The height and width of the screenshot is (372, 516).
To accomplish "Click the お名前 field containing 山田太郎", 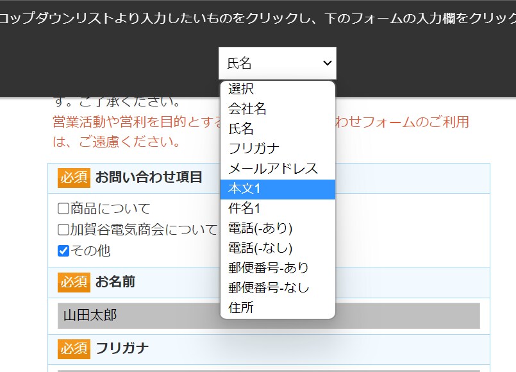I will [269, 316].
